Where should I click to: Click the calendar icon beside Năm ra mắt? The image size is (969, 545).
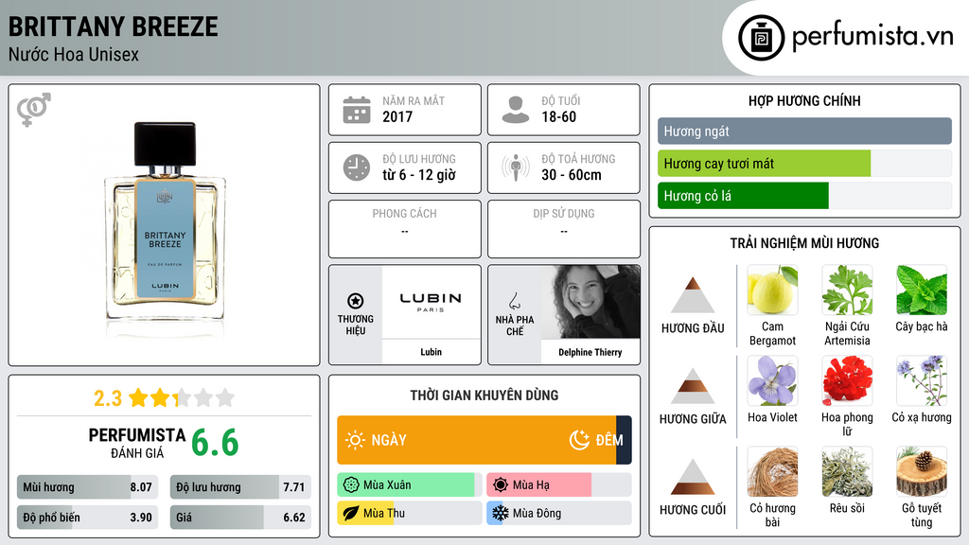pos(357,110)
